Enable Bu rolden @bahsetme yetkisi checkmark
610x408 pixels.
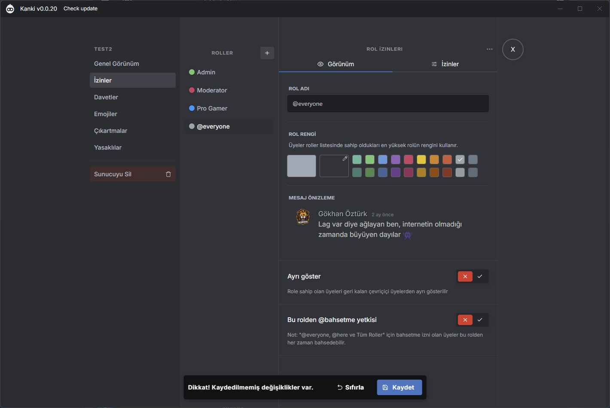[x=480, y=320]
